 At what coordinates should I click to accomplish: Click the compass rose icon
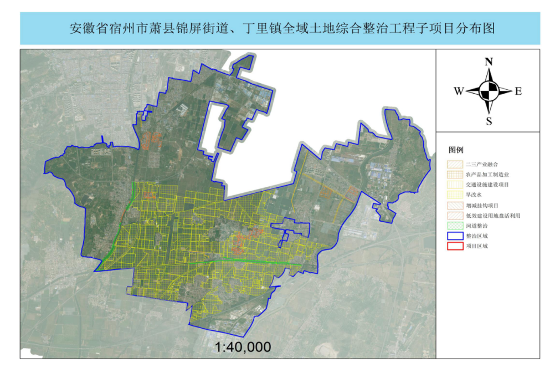click(489, 91)
